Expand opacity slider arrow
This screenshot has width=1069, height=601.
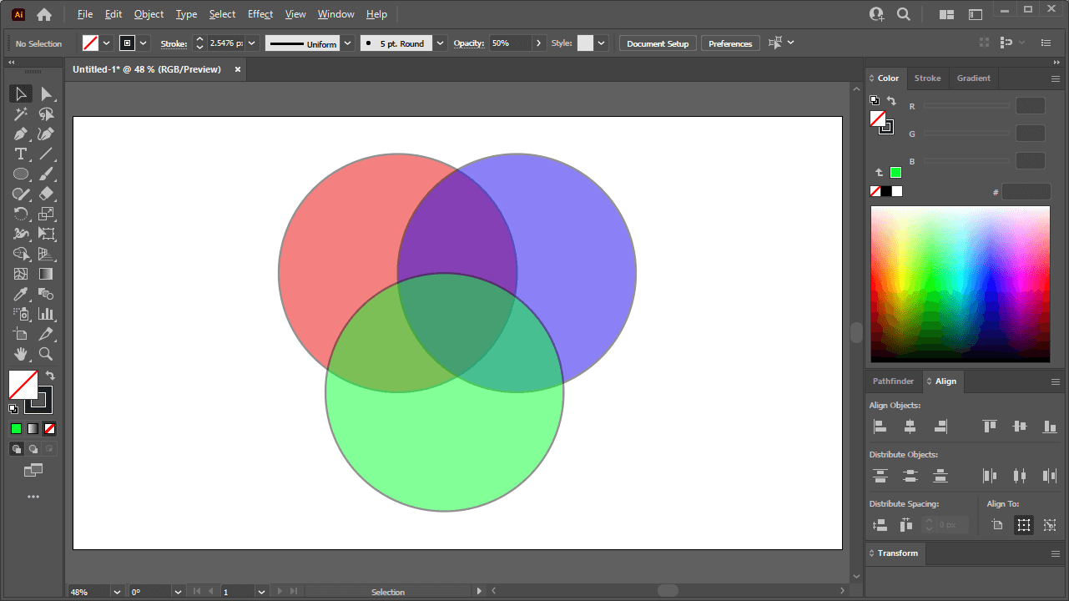pos(538,43)
